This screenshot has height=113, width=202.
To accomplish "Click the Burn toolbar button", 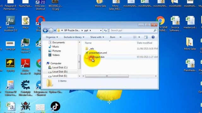I will pos(113,37).
